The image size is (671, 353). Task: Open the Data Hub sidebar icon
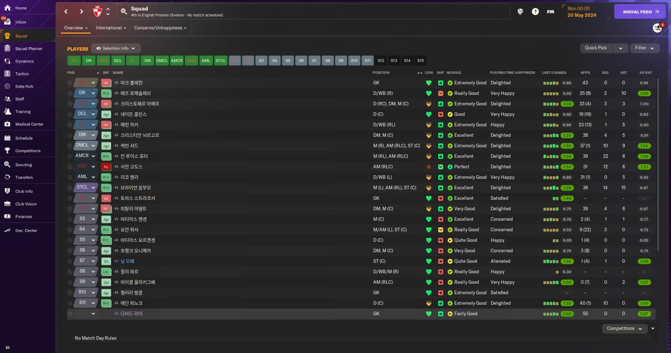point(7,86)
